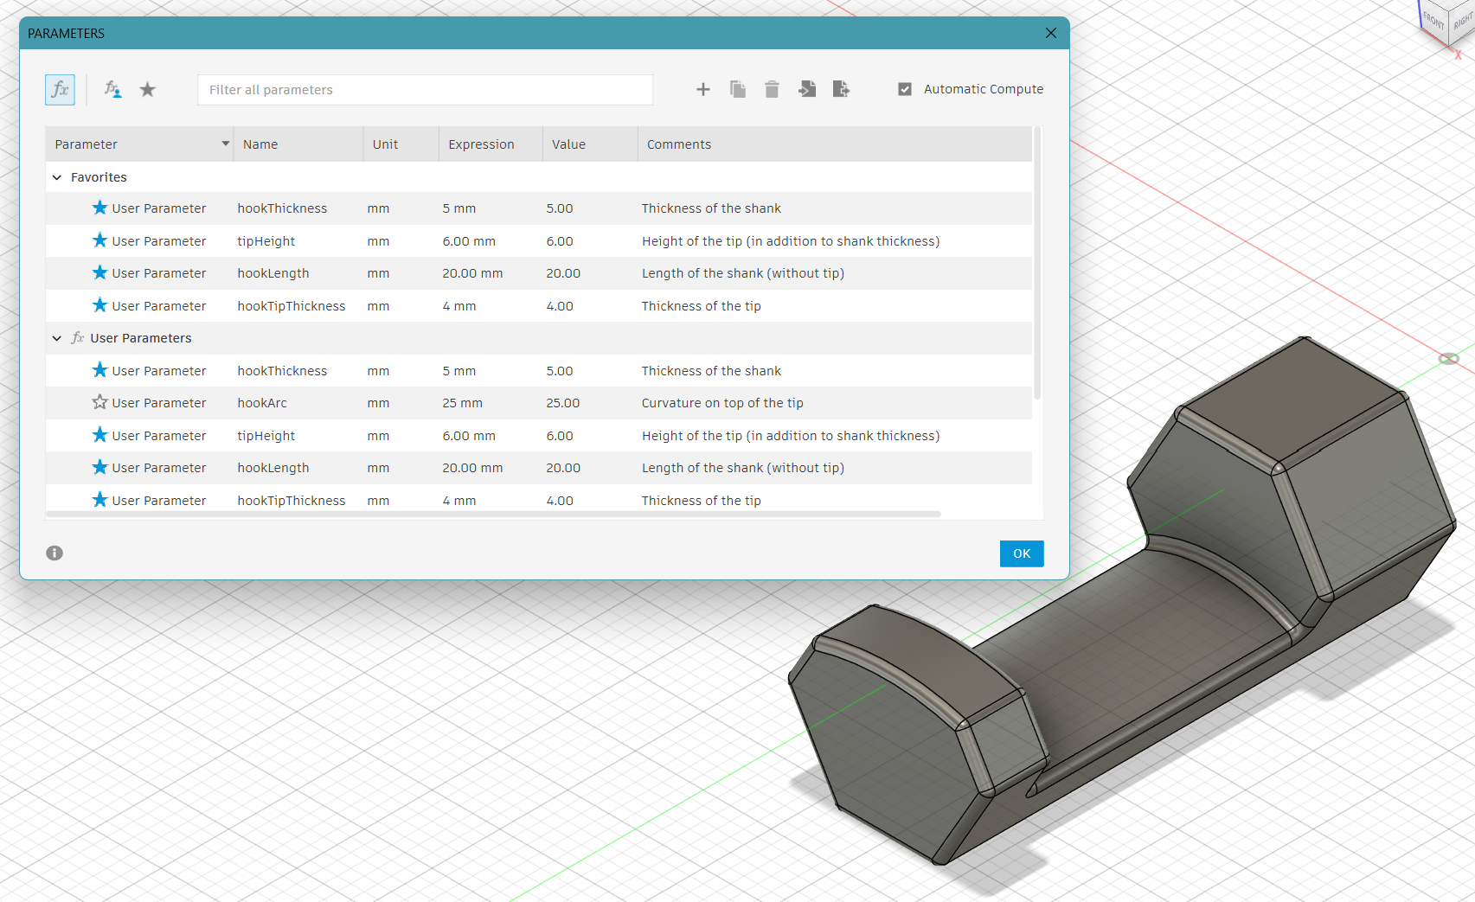Viewport: 1475px width, 902px height.
Task: Click the ViewCube in the viewport corner
Action: pos(1449,22)
